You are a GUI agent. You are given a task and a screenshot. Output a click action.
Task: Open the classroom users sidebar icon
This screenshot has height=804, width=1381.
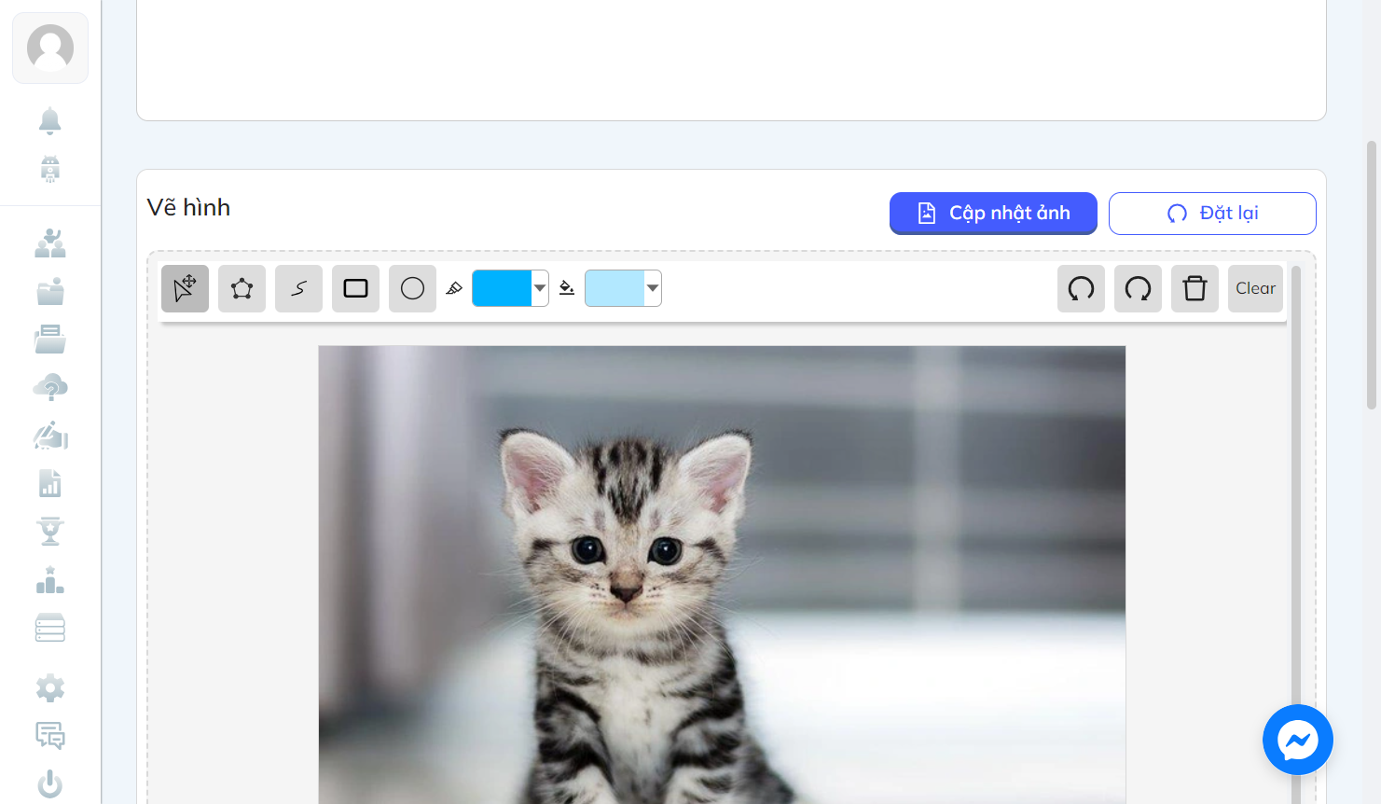click(50, 243)
